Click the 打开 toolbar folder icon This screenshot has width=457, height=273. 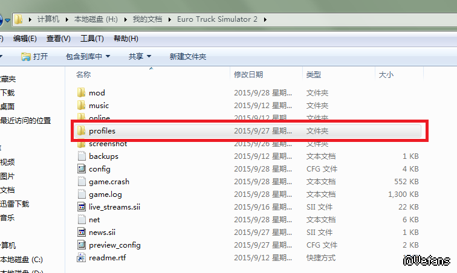(25, 57)
